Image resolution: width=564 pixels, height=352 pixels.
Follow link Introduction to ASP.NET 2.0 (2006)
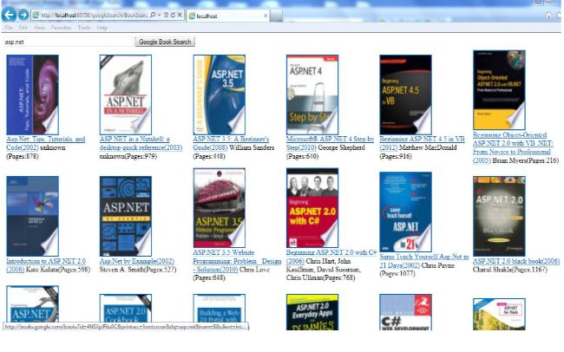(x=46, y=265)
